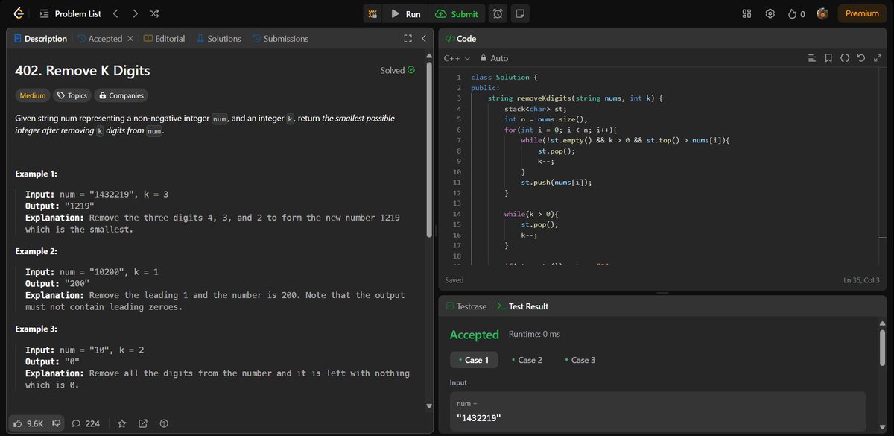Toggle the Auto lock setting
Viewport: 894px width, 436px height.
[494, 58]
